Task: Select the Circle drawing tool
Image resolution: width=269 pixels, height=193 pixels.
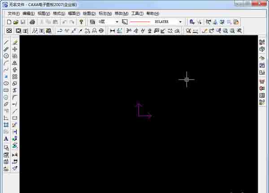Action: pos(6,56)
